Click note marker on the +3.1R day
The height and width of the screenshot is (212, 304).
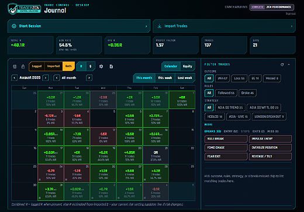(40, 198)
